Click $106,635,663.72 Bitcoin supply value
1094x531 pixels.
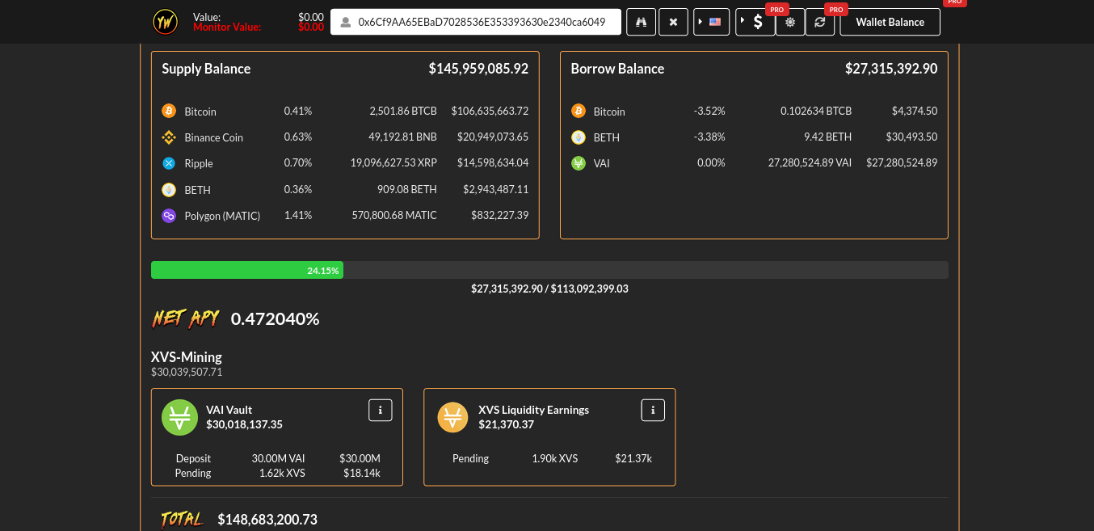(x=490, y=111)
